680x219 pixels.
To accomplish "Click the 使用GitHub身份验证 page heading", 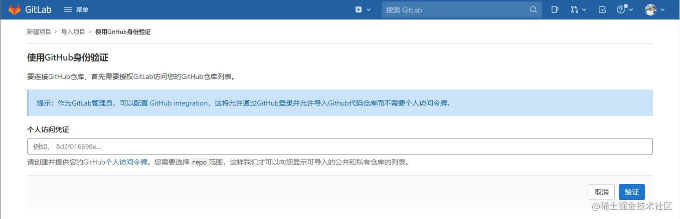I will pyautogui.click(x=68, y=57).
